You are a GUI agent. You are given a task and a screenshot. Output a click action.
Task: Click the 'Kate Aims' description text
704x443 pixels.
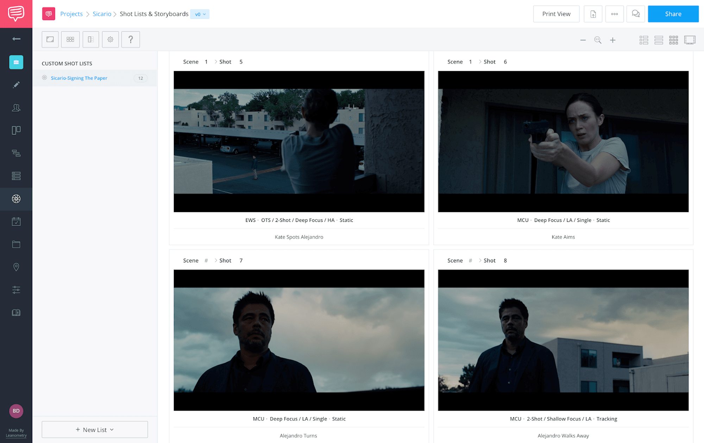563,237
